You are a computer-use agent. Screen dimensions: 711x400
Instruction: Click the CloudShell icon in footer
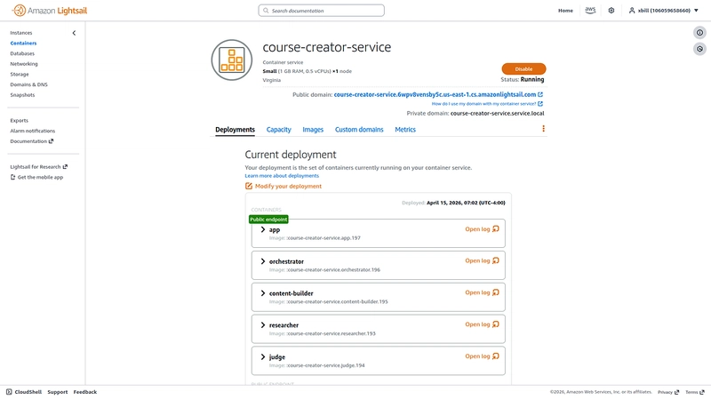[9, 392]
